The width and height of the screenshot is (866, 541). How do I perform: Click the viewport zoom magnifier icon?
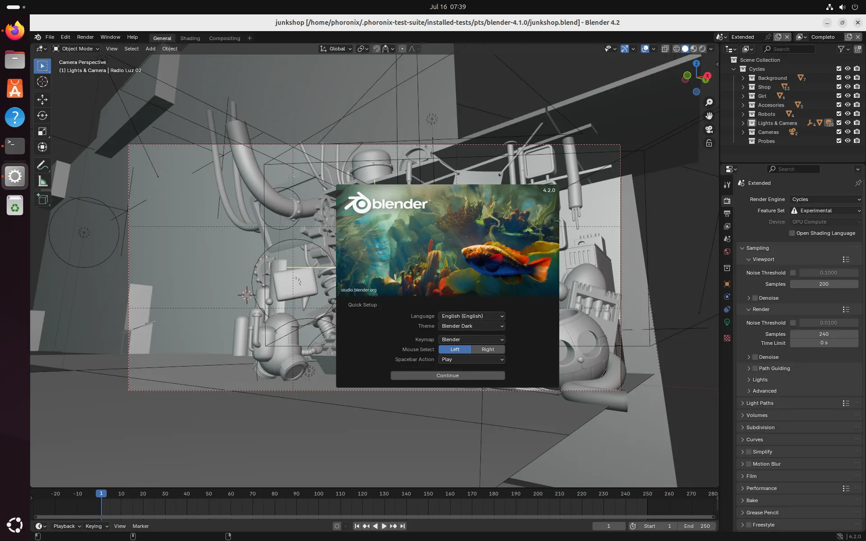709,102
